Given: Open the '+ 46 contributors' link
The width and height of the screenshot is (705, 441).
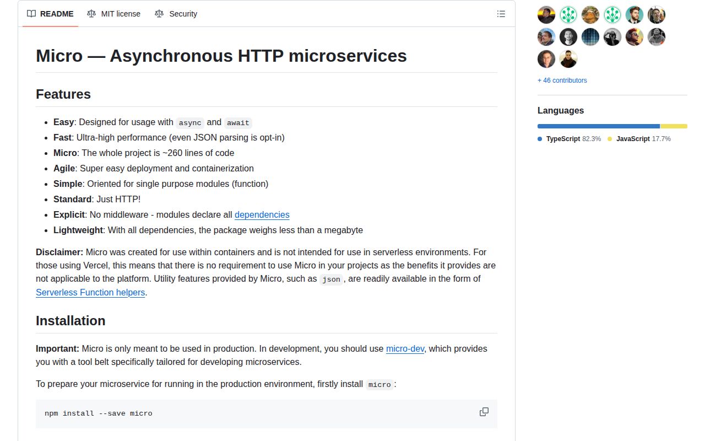Looking at the screenshot, I should coord(562,80).
